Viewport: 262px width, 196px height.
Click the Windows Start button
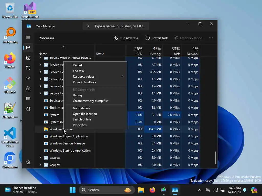[72, 190]
